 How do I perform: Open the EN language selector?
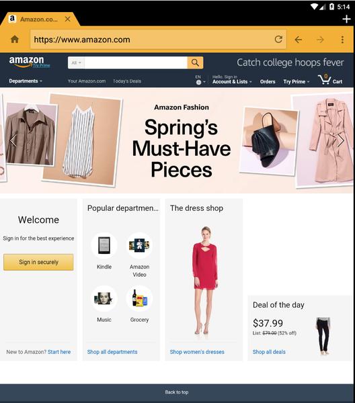[200, 80]
